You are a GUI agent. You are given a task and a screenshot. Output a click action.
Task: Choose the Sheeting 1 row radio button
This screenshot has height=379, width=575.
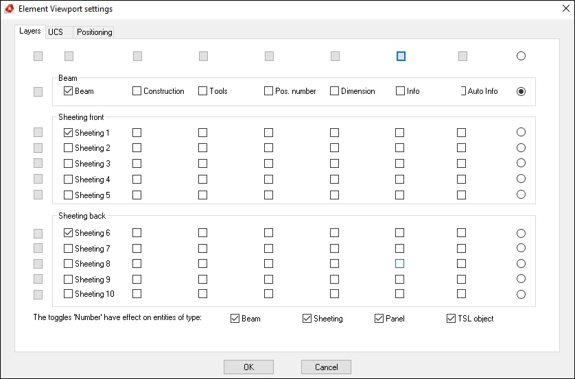coord(521,132)
